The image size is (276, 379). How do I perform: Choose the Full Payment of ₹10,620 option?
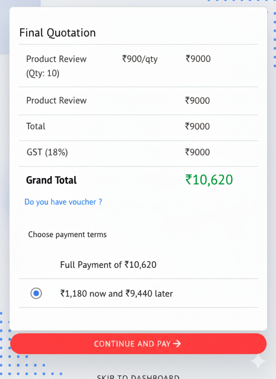108,265
